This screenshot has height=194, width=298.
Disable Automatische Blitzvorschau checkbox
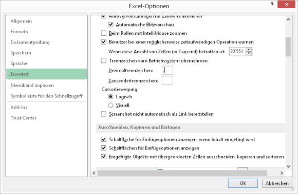(110, 25)
